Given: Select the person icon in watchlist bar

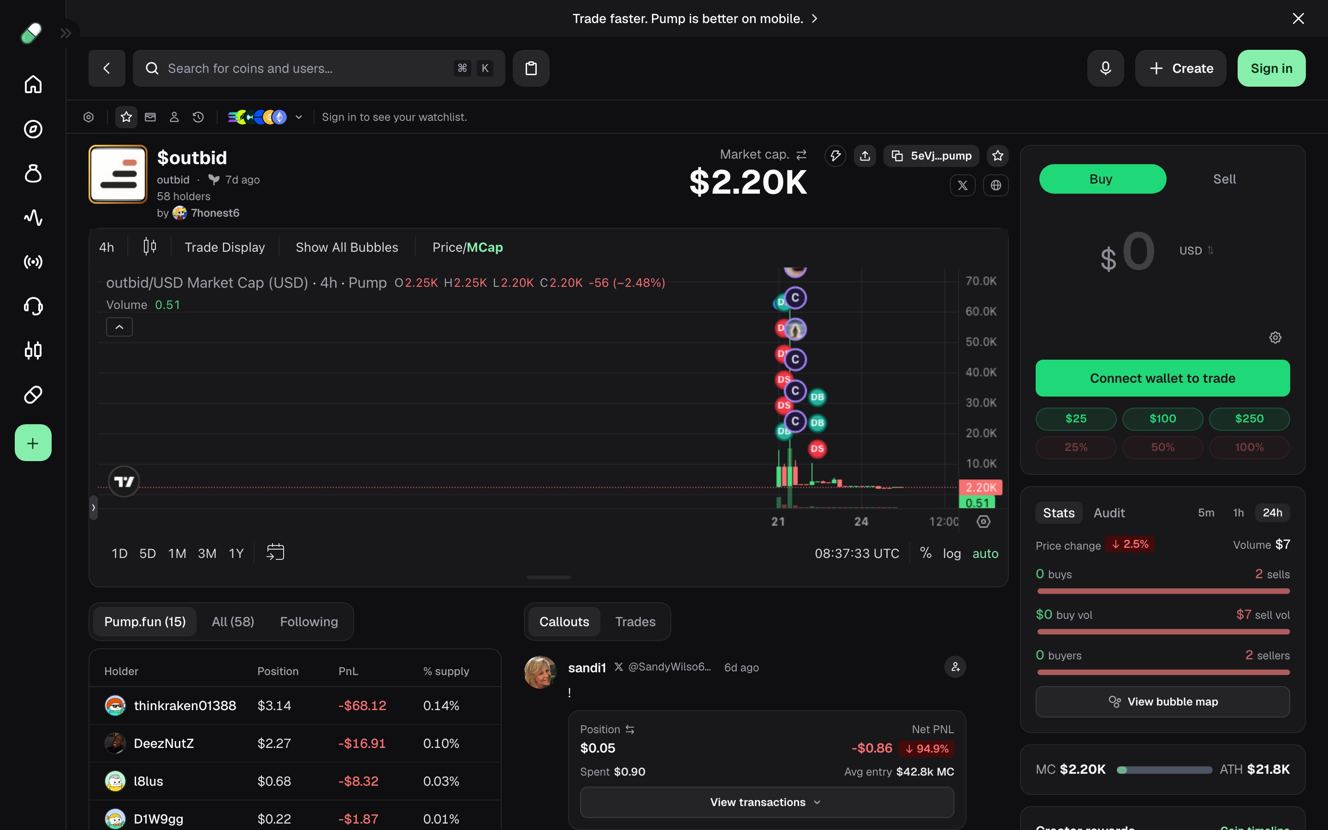Looking at the screenshot, I should pyautogui.click(x=174, y=117).
